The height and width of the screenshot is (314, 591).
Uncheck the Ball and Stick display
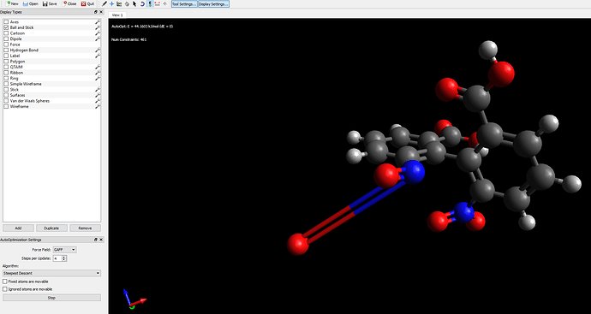coord(6,27)
